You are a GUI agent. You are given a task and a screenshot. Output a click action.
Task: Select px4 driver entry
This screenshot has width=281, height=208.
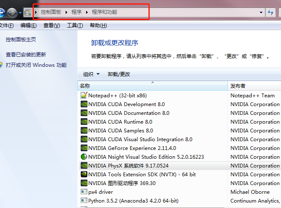[x=180, y=192]
